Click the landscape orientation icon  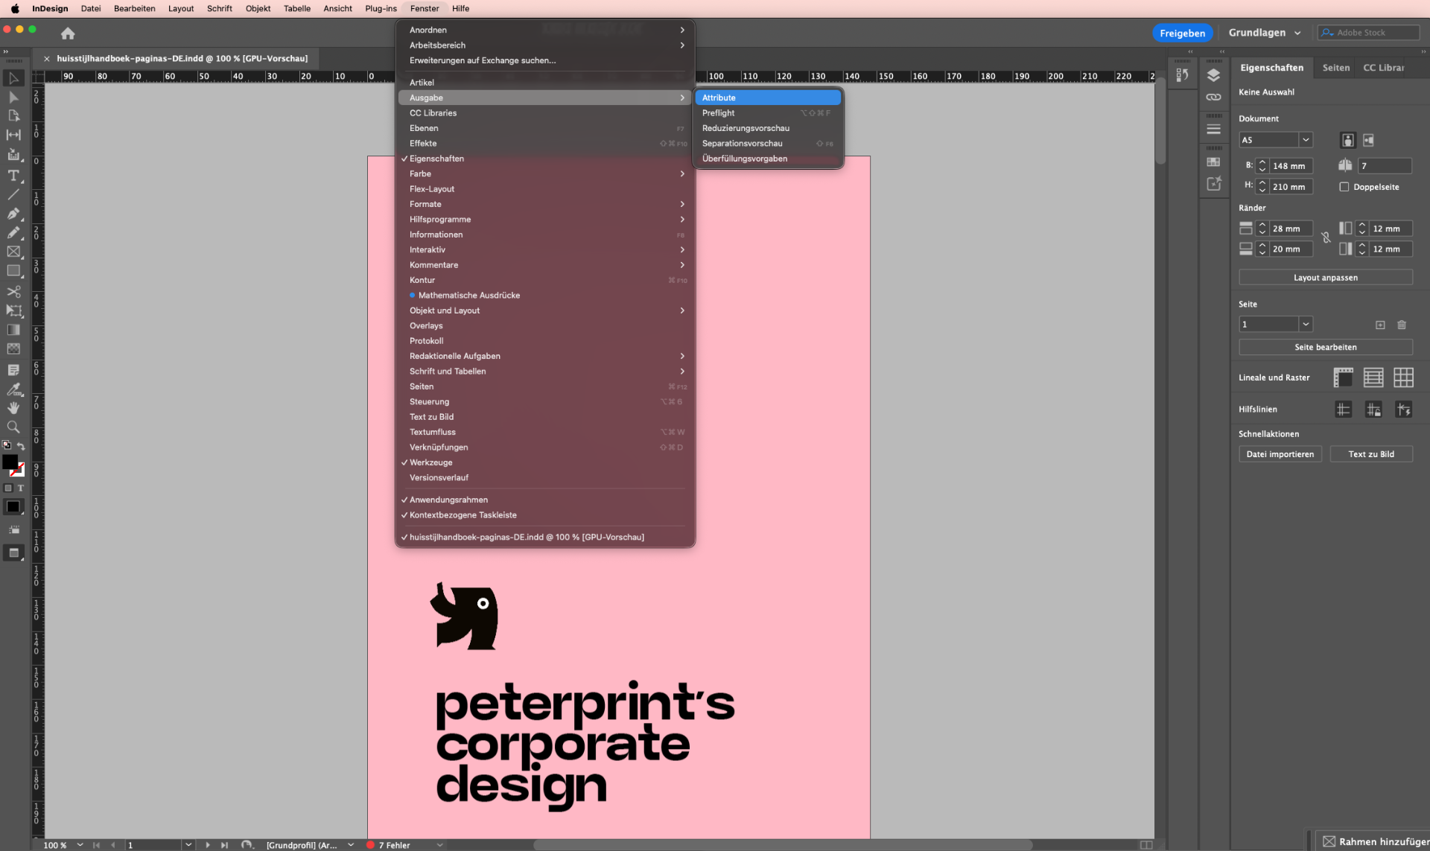pos(1368,140)
